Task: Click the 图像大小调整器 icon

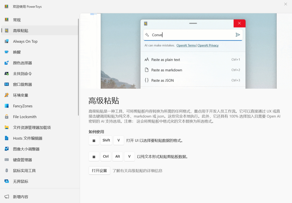Action: [7, 149]
